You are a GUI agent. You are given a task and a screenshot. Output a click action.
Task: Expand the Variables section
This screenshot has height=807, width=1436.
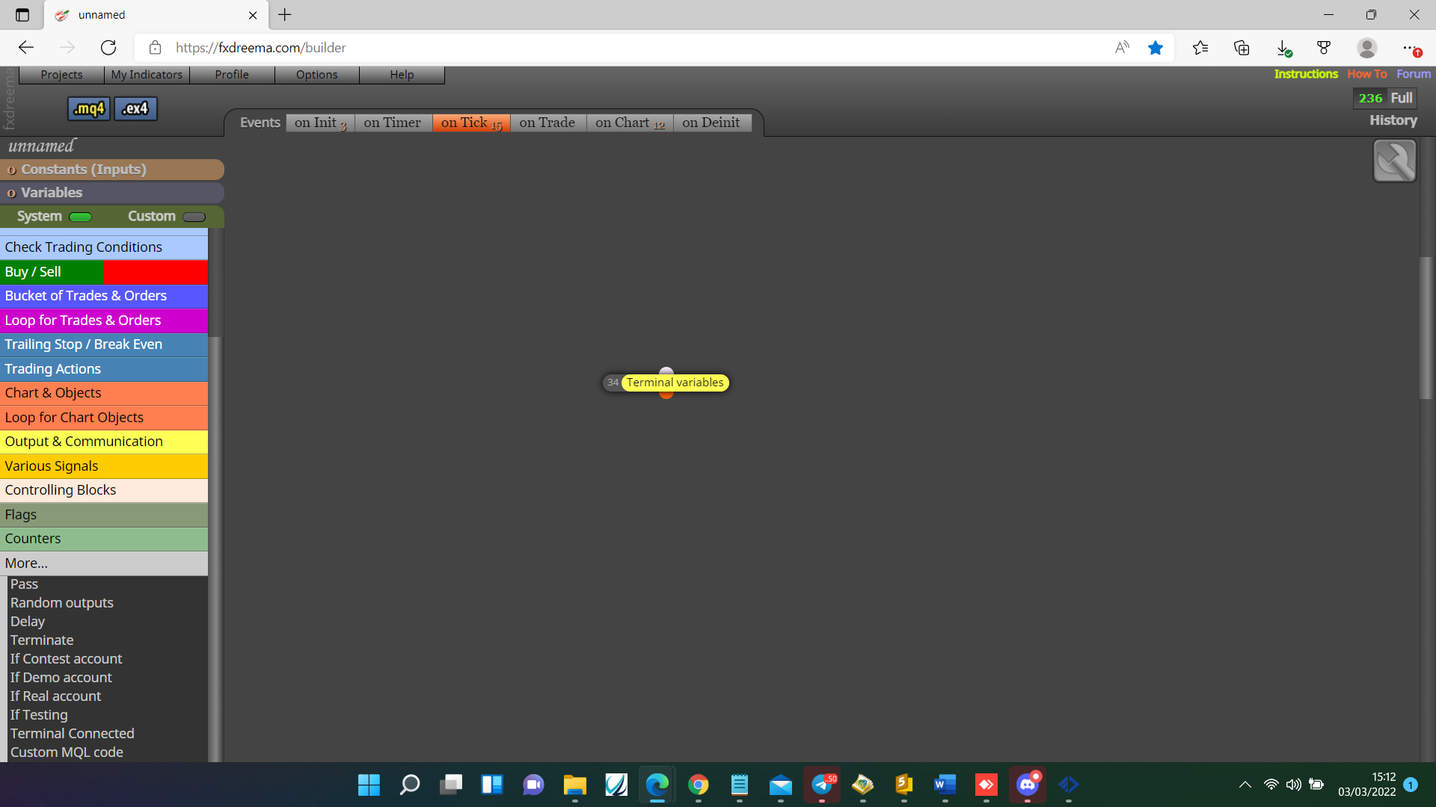[112, 193]
